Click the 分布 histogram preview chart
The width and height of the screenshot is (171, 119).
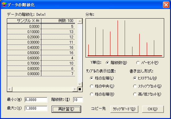click(x=125, y=38)
